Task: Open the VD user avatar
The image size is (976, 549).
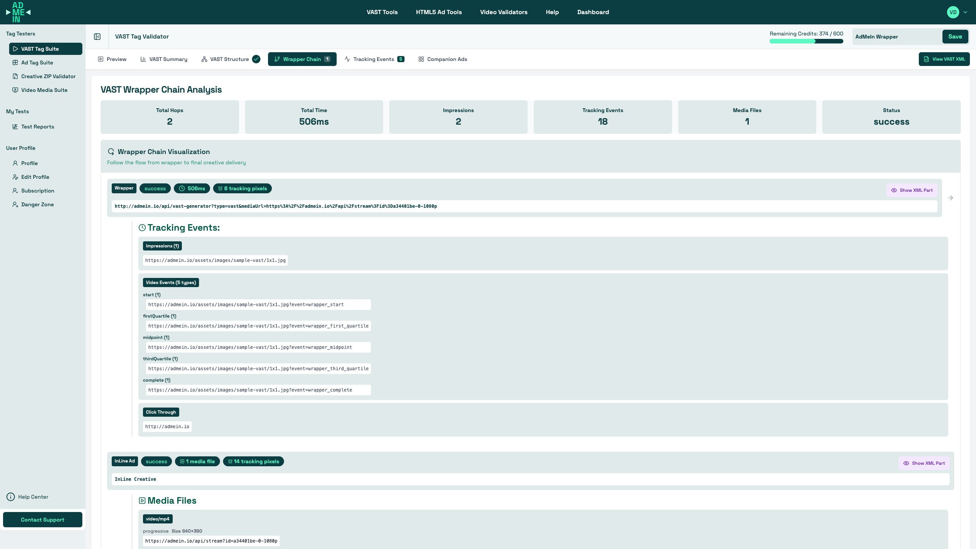Action: [x=953, y=12]
